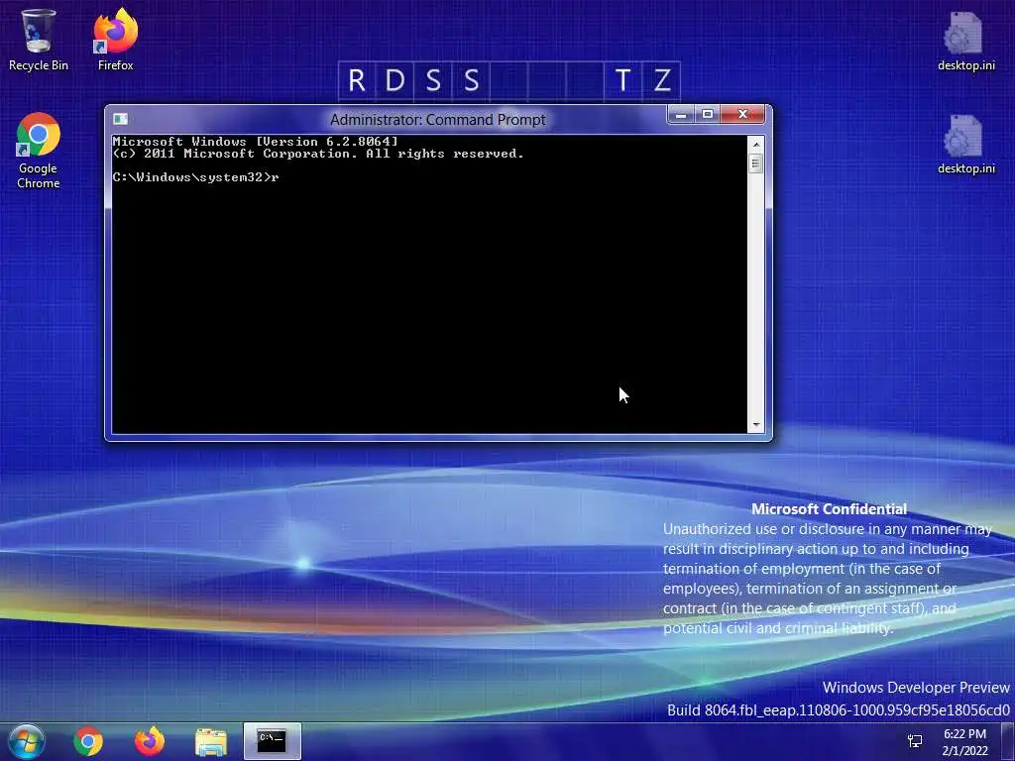Click the Microsoft Windows version line text
This screenshot has width=1015, height=761.
click(x=255, y=141)
